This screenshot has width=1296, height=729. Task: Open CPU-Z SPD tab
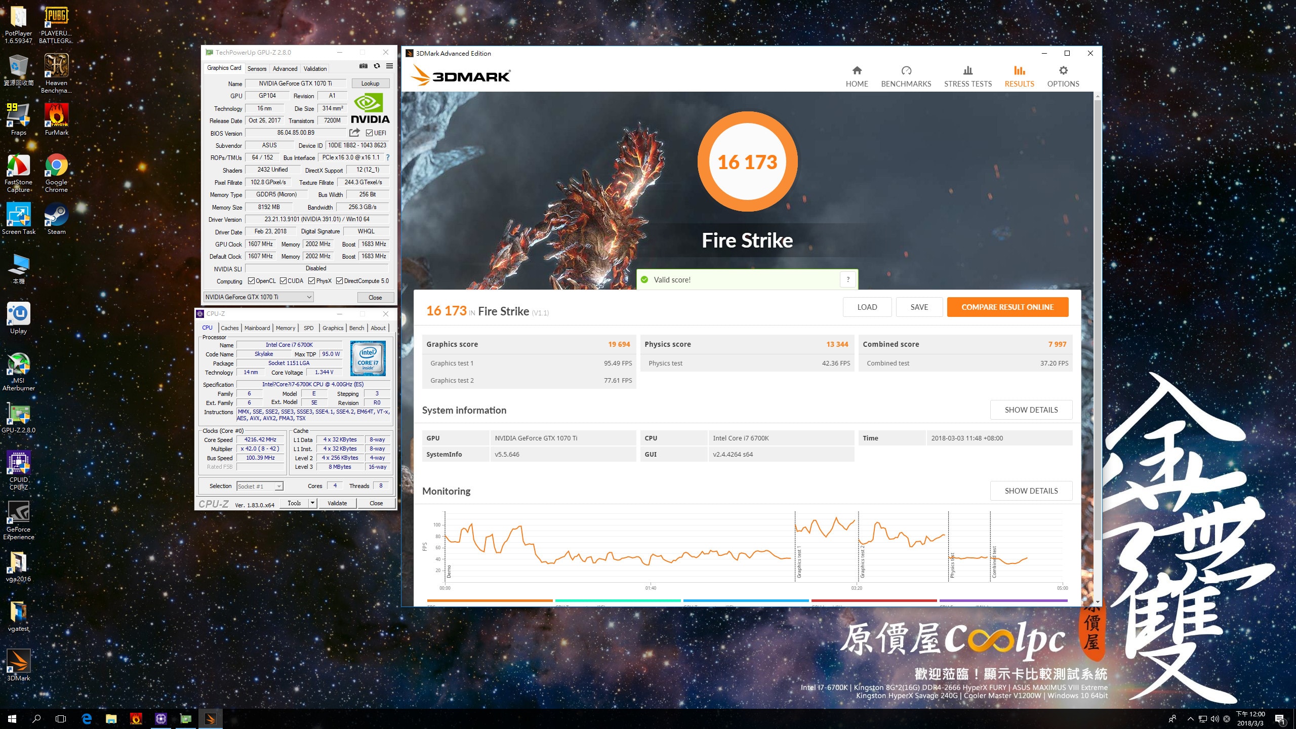(309, 328)
